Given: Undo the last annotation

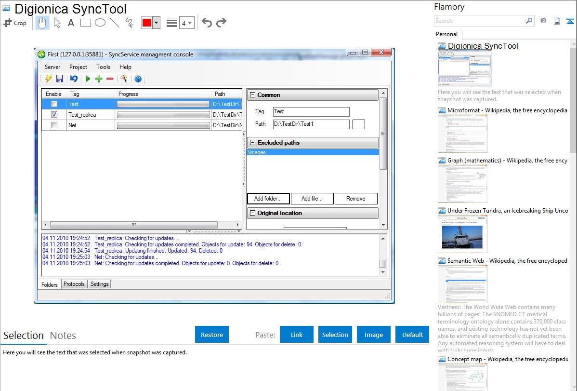Looking at the screenshot, I should click(207, 23).
